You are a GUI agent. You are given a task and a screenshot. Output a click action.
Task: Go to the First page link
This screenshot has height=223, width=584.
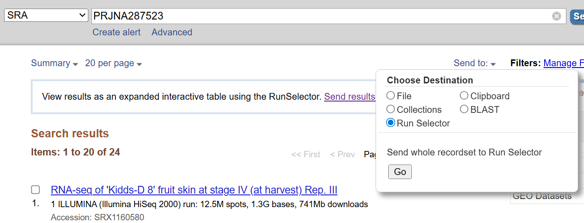pos(305,155)
